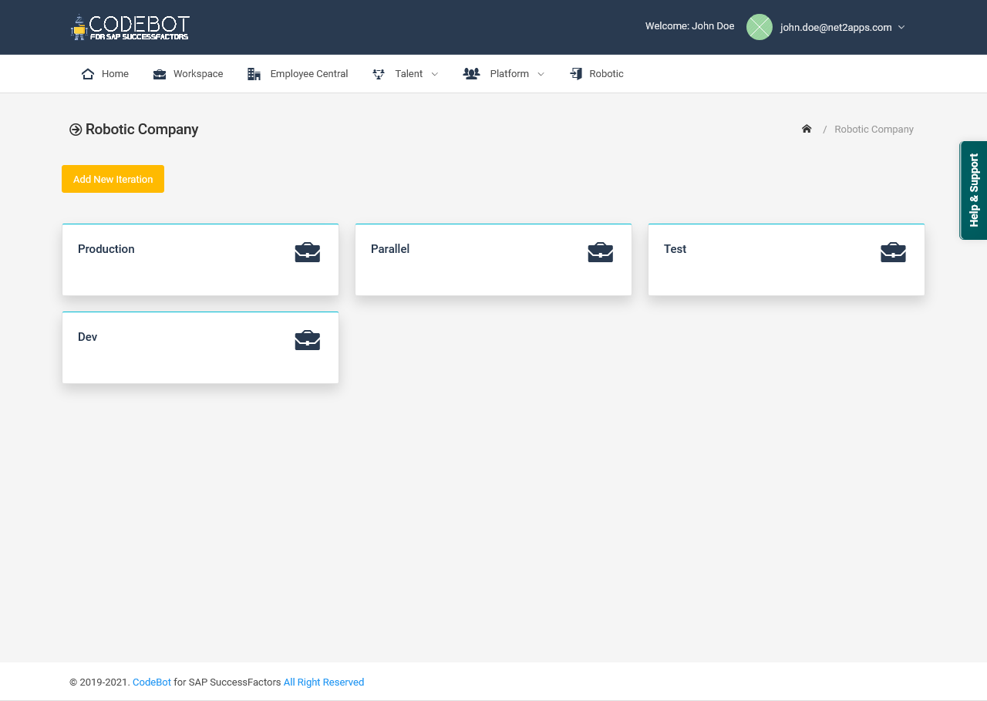
Task: Click the Platform people icon in navigation
Action: tap(471, 73)
